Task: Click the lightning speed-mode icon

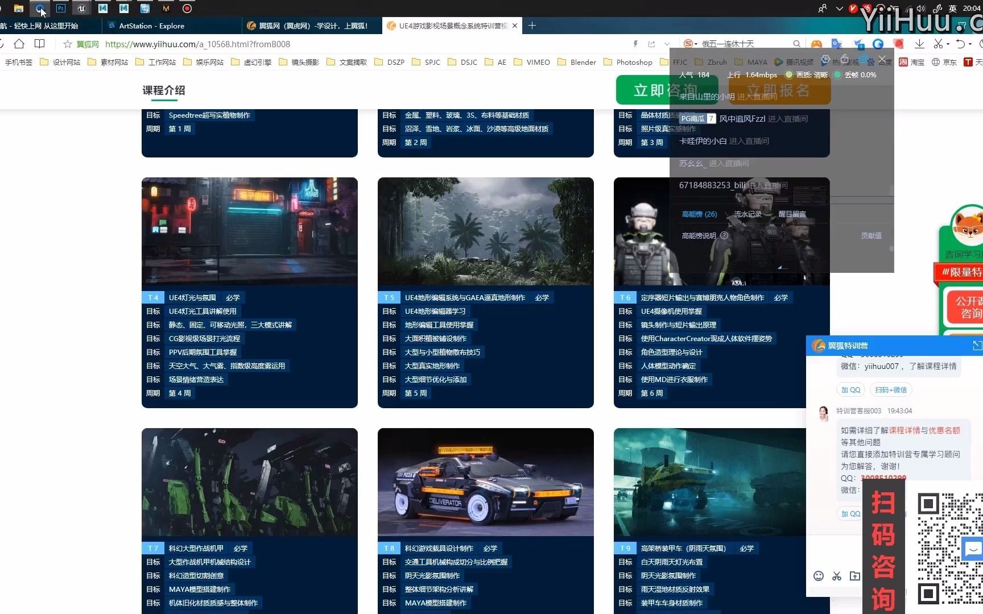Action: click(635, 44)
